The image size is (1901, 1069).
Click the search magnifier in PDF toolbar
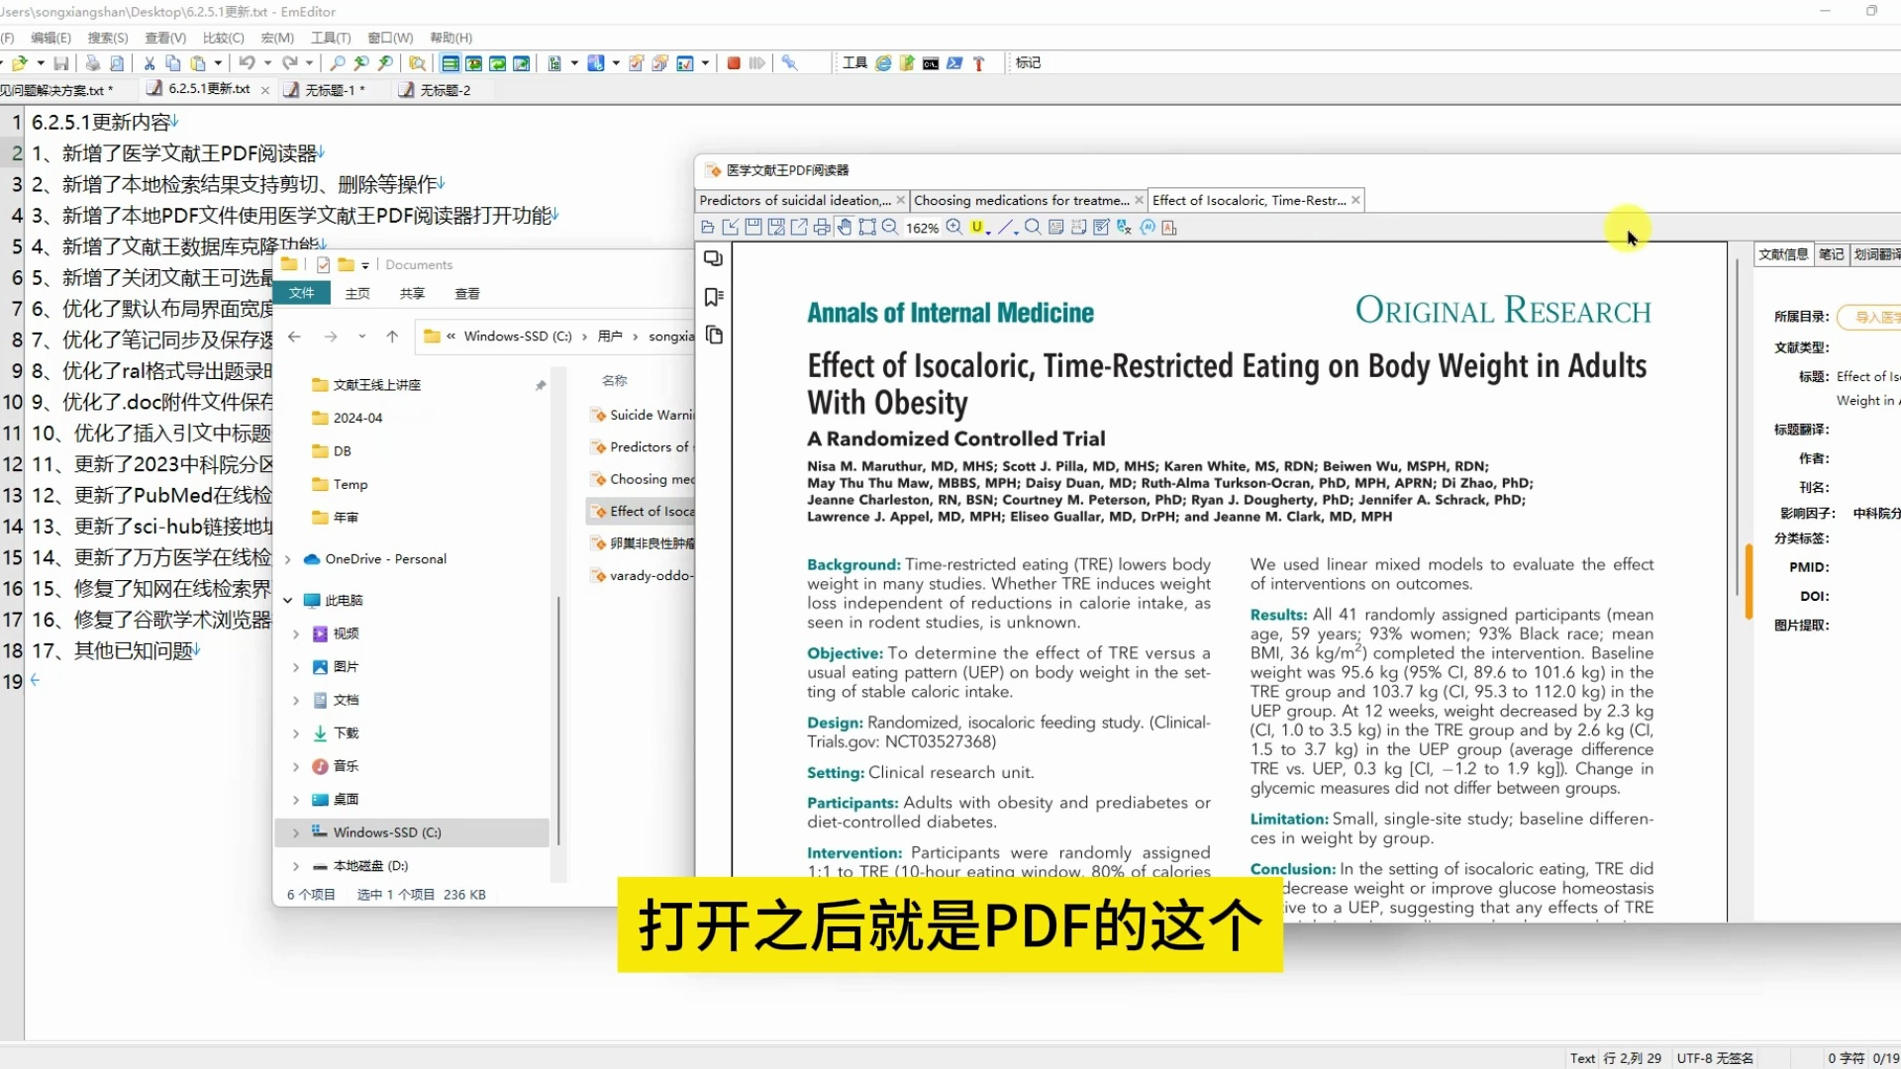(1033, 228)
